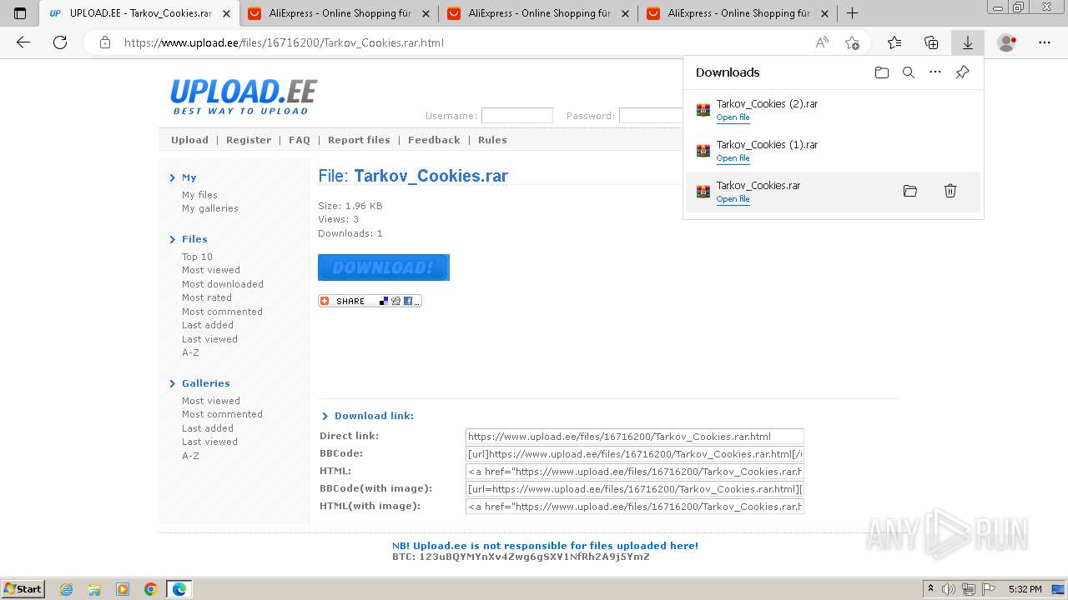1068x600 pixels.
Task: Pin the Downloads panel
Action: 962,72
